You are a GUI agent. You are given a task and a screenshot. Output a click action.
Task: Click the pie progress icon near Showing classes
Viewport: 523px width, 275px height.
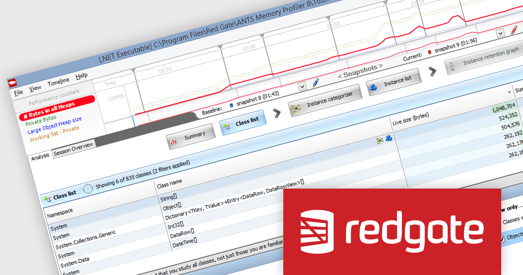(x=88, y=188)
